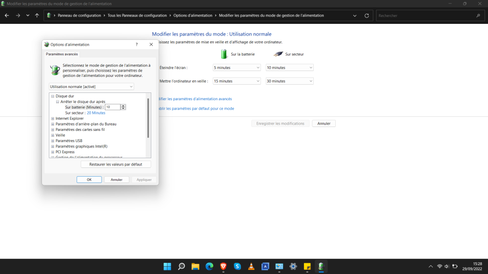Launch Brave browser from the taskbar
Screen dimensions: 488x274
pos(224,266)
